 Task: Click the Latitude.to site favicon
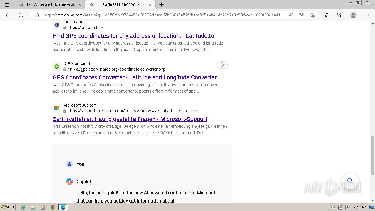pyautogui.click(x=57, y=25)
